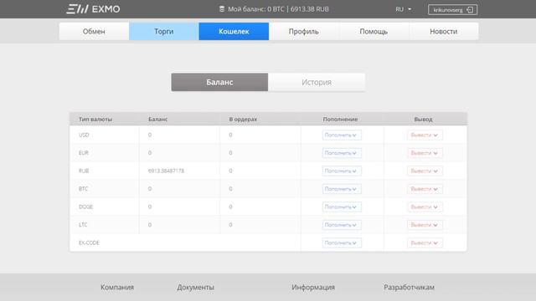The image size is (536, 301).
Task: Expand Пополнить dropdown for BTC
Action: tap(342, 189)
